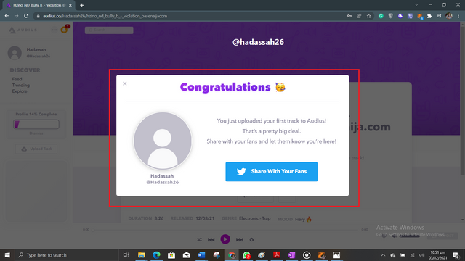Open Task View on the taskbar

point(126,254)
